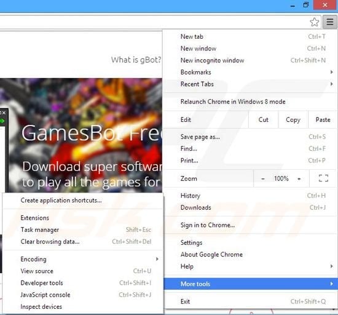
Task: Open a New incognito window
Action: pos(250,60)
